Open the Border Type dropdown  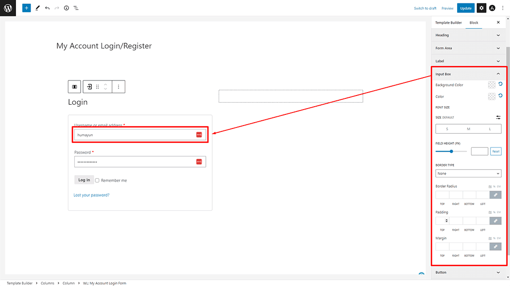pos(468,173)
